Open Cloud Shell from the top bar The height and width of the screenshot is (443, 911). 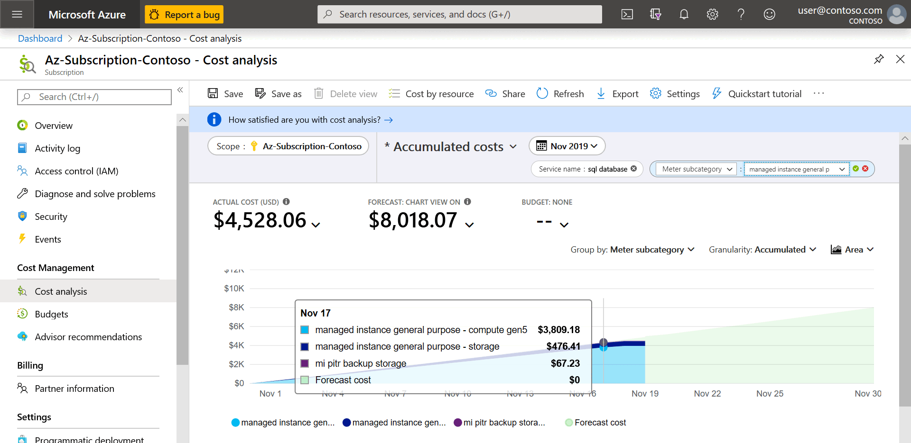coord(627,14)
